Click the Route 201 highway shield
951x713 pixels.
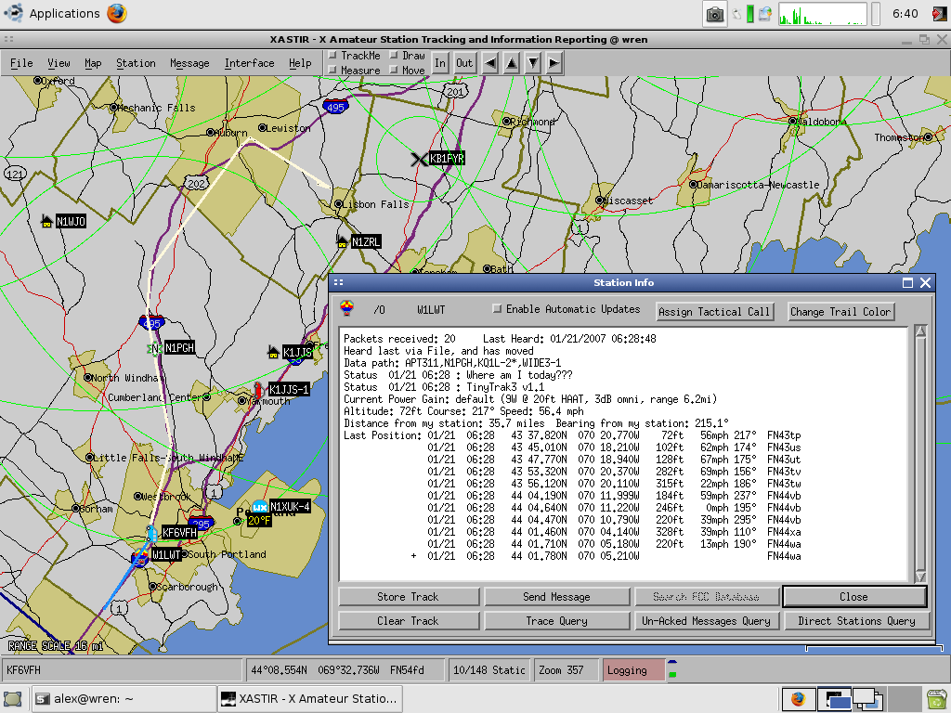(455, 92)
